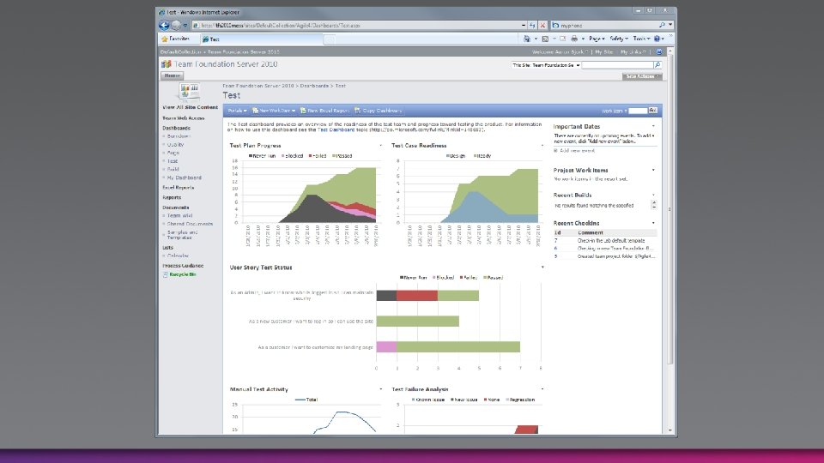
Task: Open the Burndown dashboard link
Action: (179, 136)
